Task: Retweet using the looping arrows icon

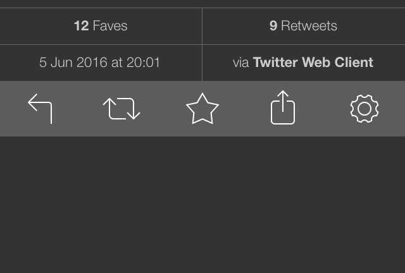Action: 121,109
